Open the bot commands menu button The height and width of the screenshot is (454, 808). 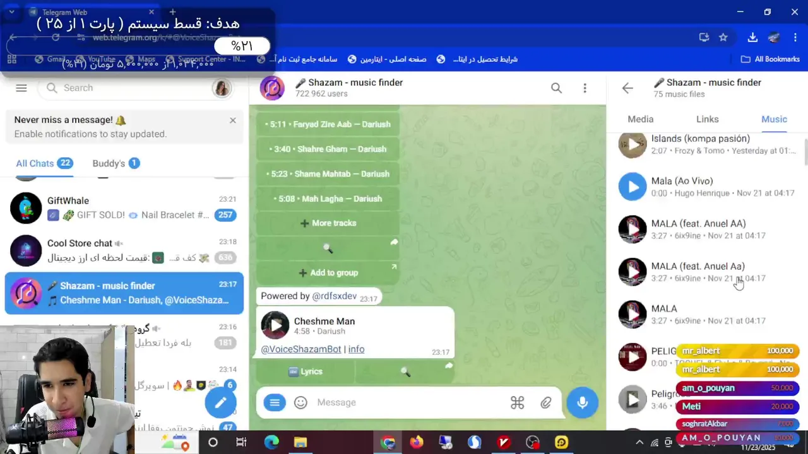point(275,403)
